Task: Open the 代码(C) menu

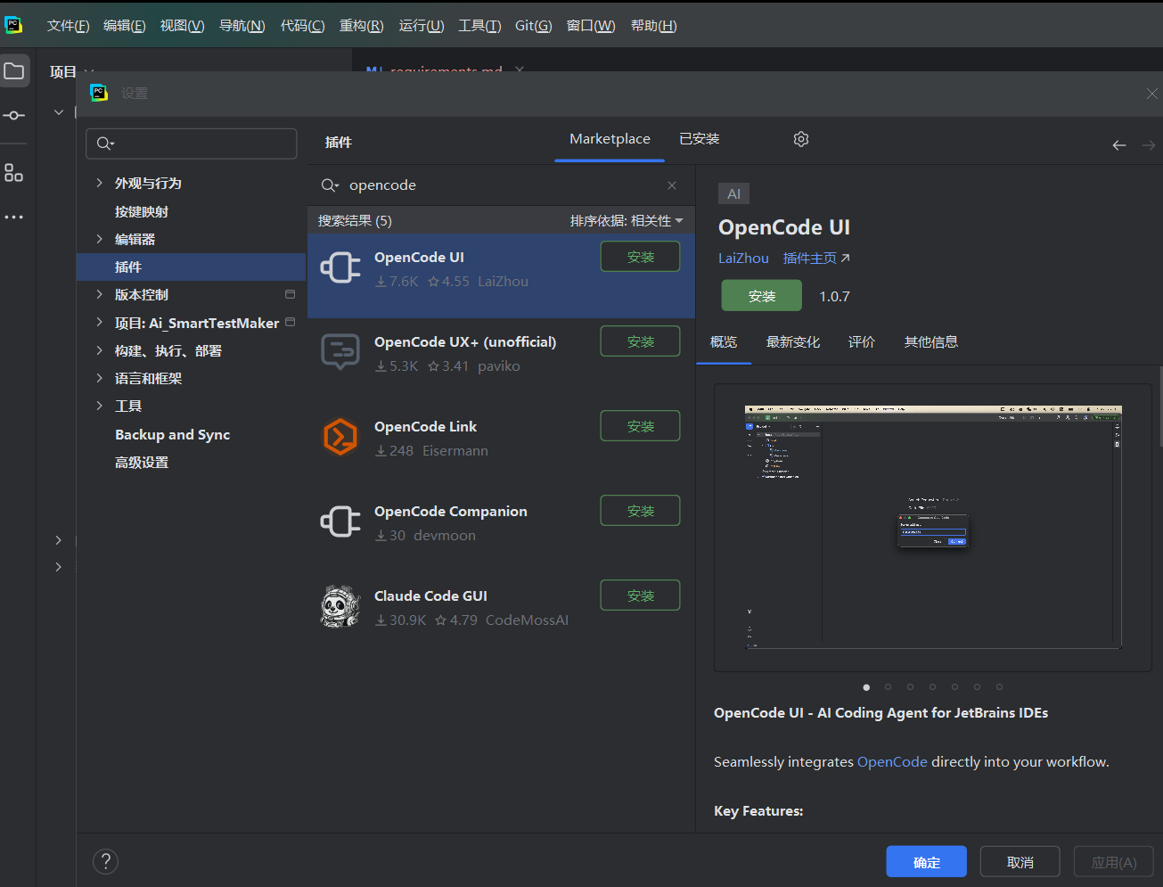Action: click(302, 26)
